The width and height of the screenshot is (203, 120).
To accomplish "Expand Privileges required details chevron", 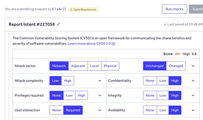I will (x=100, y=95).
